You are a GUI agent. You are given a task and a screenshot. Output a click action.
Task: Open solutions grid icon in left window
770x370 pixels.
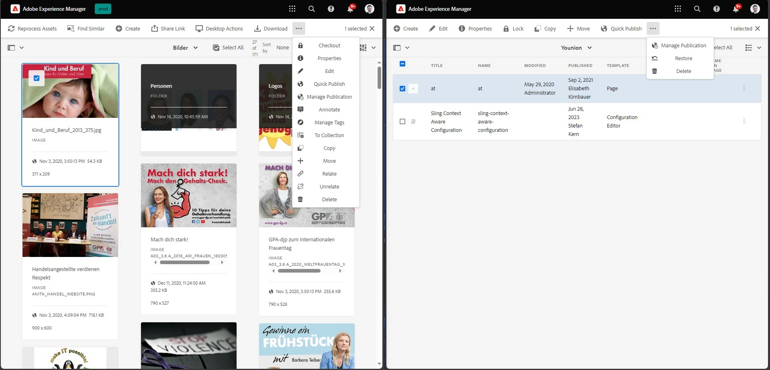point(292,9)
